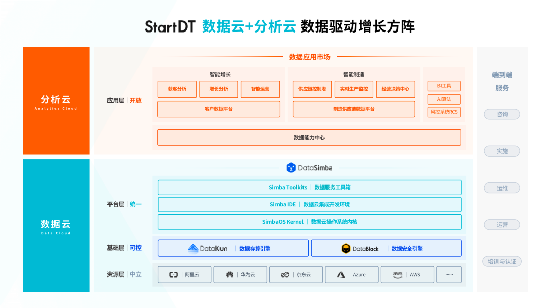Click the orange 分析云 color block
This screenshot has height=308, width=550.
tap(56, 100)
